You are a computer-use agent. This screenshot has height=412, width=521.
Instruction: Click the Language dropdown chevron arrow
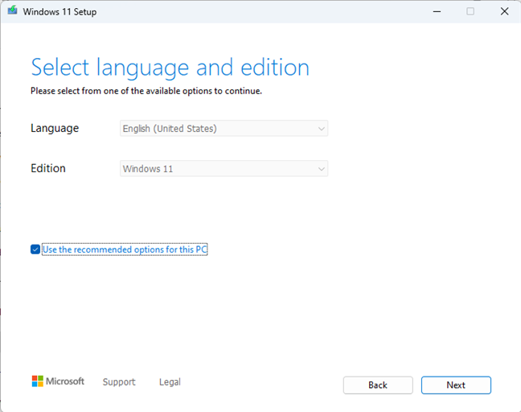321,128
